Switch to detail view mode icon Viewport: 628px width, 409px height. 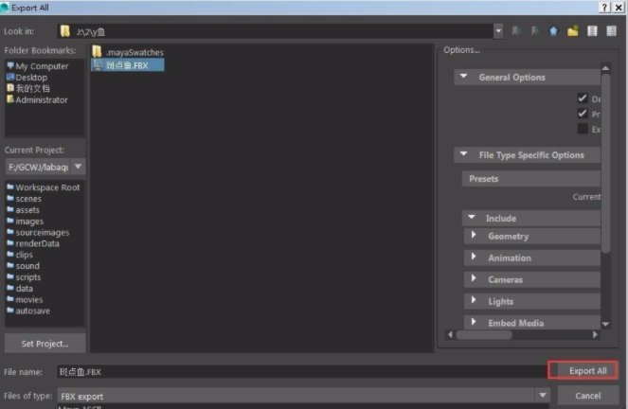pos(611,31)
